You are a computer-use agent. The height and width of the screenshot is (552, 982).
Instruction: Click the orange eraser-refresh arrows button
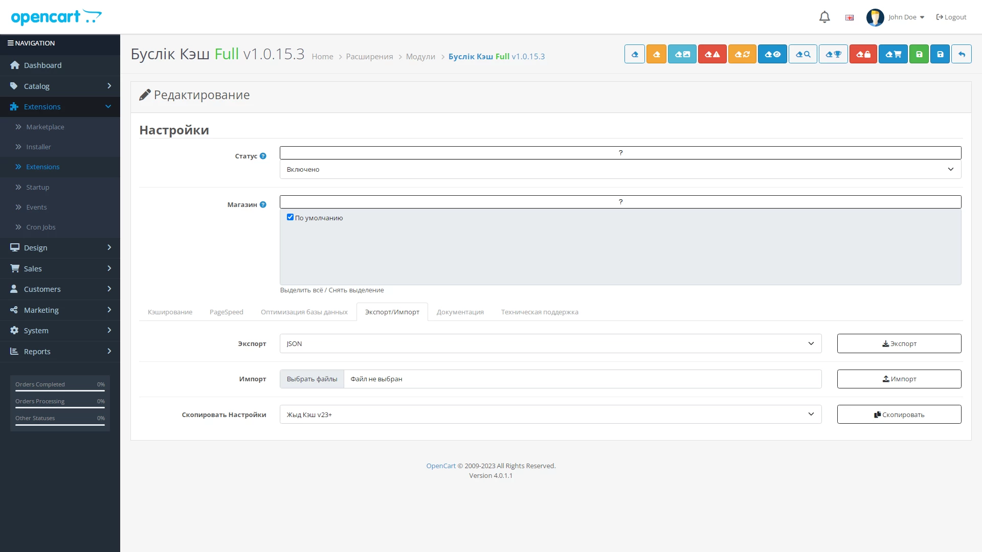tap(742, 54)
